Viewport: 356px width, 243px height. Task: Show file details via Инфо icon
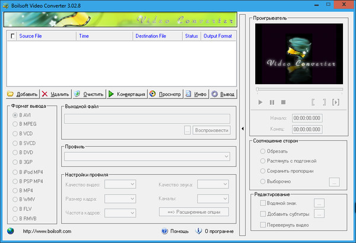click(x=187, y=94)
